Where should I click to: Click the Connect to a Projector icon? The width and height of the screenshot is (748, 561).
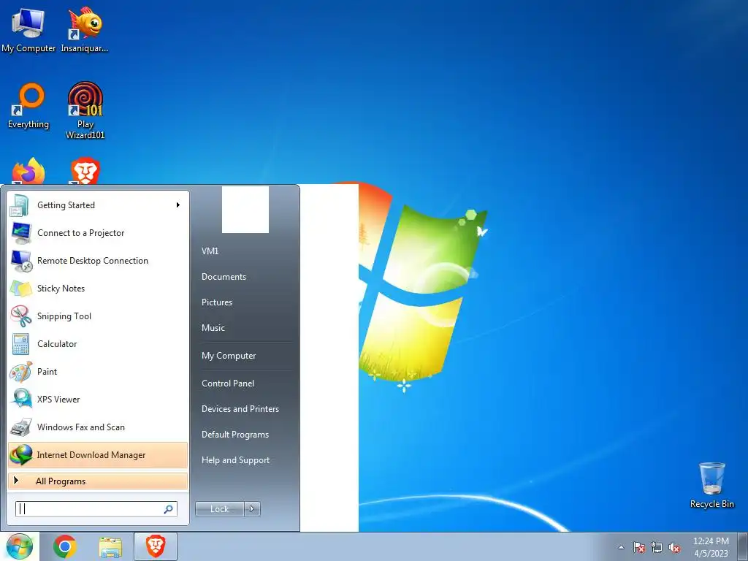pyautogui.click(x=20, y=233)
